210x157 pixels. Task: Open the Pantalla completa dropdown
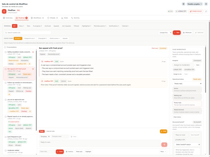coord(195,4)
